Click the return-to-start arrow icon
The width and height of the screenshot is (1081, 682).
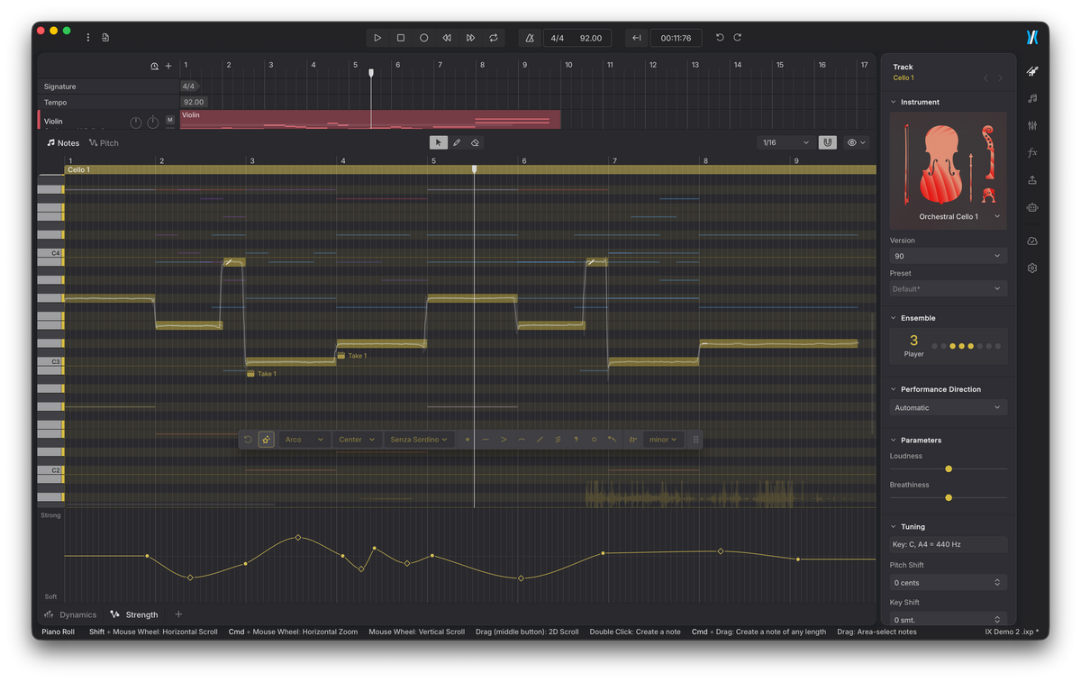(636, 38)
